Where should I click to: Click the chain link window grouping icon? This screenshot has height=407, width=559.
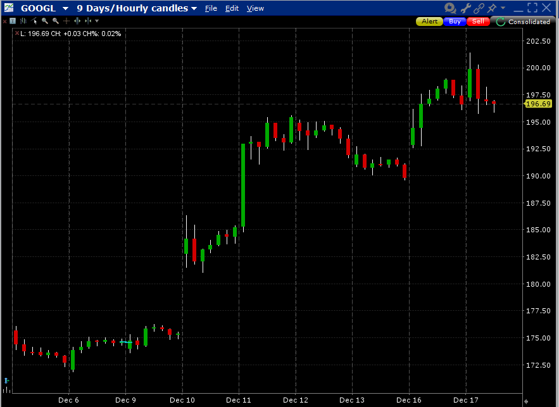pyautogui.click(x=479, y=8)
